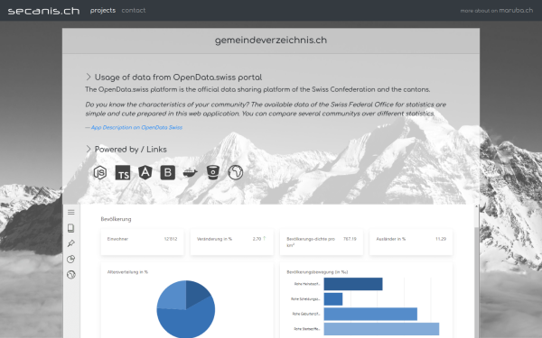
Task: Click the secanis.ch logo
Action: point(43,11)
